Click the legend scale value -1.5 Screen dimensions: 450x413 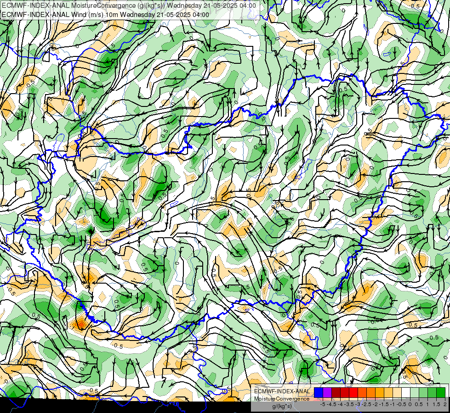pyautogui.click(x=384, y=404)
